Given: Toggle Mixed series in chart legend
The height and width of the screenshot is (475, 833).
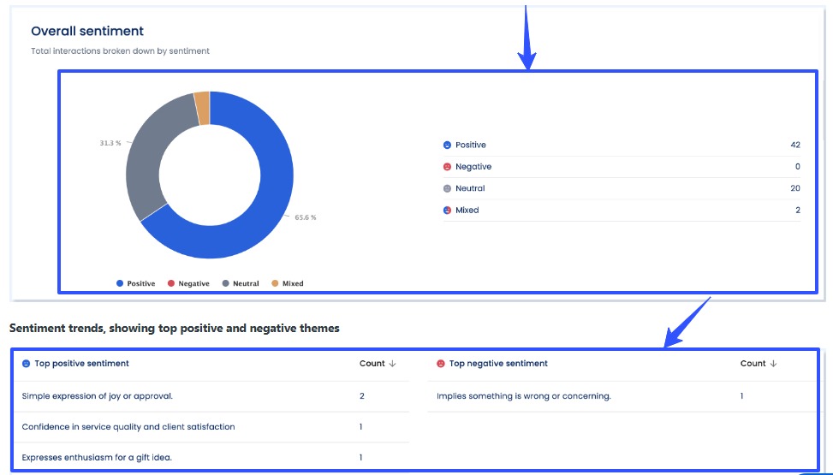Looking at the screenshot, I should 287,283.
